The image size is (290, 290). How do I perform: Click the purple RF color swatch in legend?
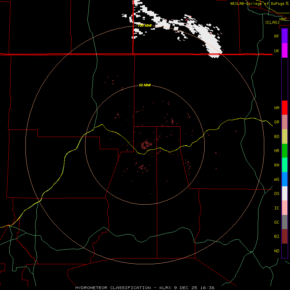click(285, 36)
